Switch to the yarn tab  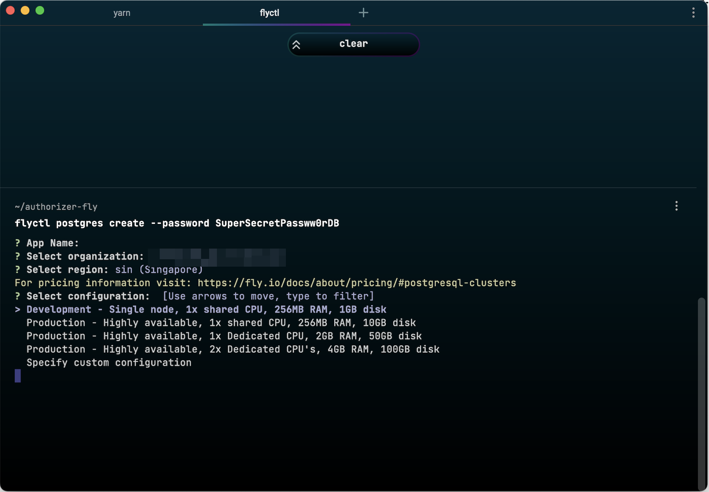pos(122,13)
